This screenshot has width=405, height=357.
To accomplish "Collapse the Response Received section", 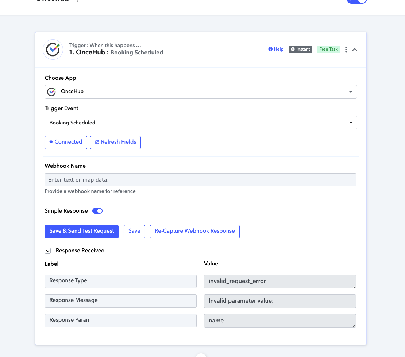I will 47,251.
